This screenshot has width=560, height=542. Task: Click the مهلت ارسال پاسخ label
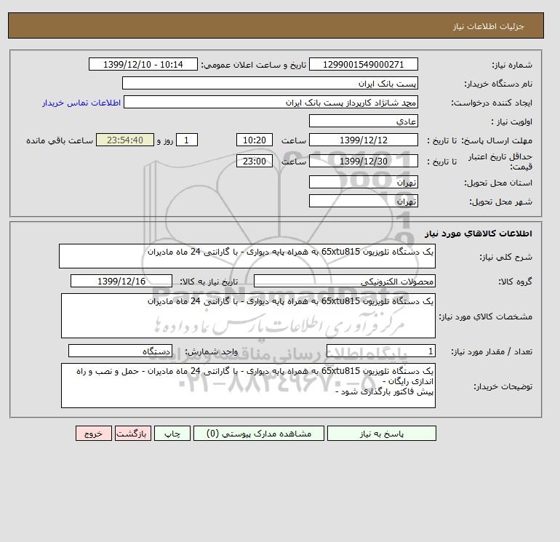pos(497,140)
